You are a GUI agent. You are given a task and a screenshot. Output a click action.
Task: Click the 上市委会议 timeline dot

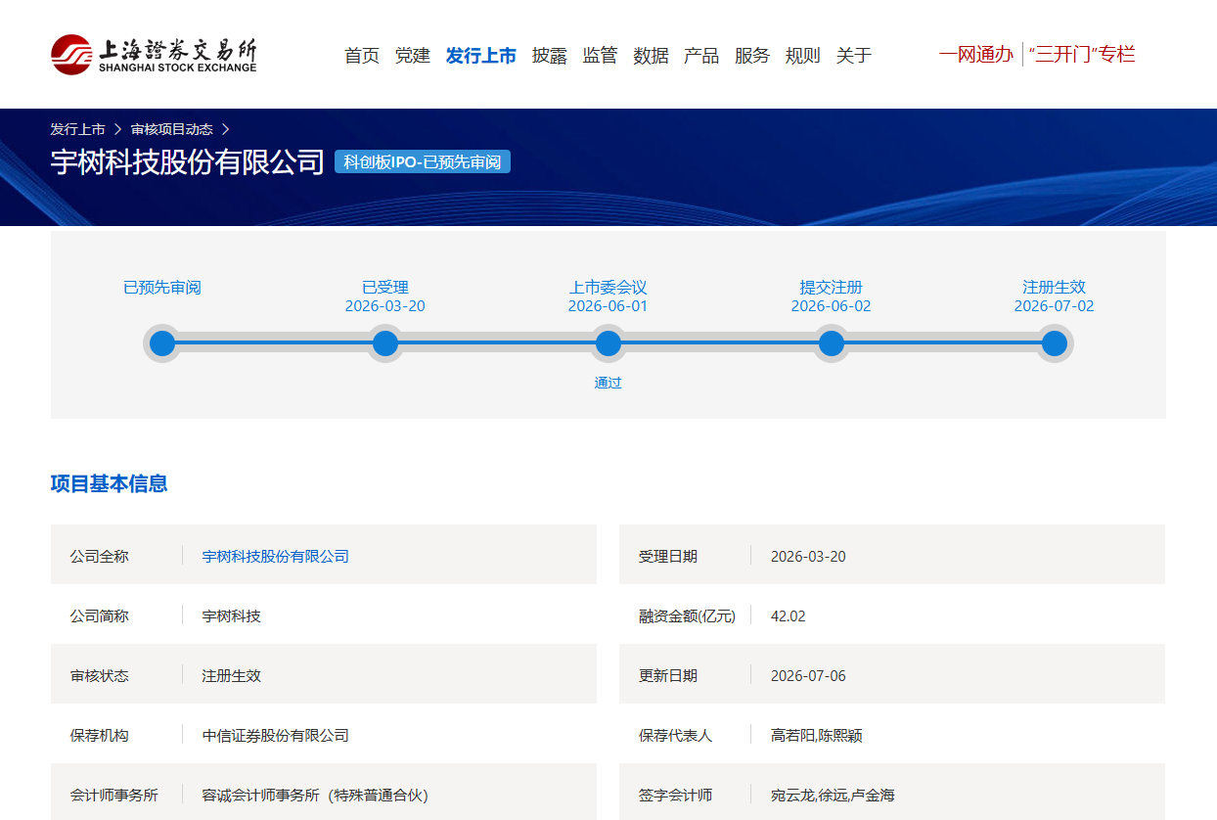click(608, 343)
